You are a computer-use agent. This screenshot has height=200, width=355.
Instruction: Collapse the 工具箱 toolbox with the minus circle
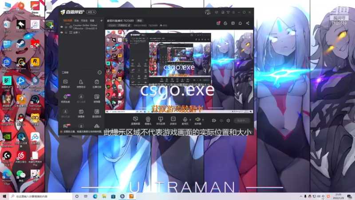pos(99,72)
